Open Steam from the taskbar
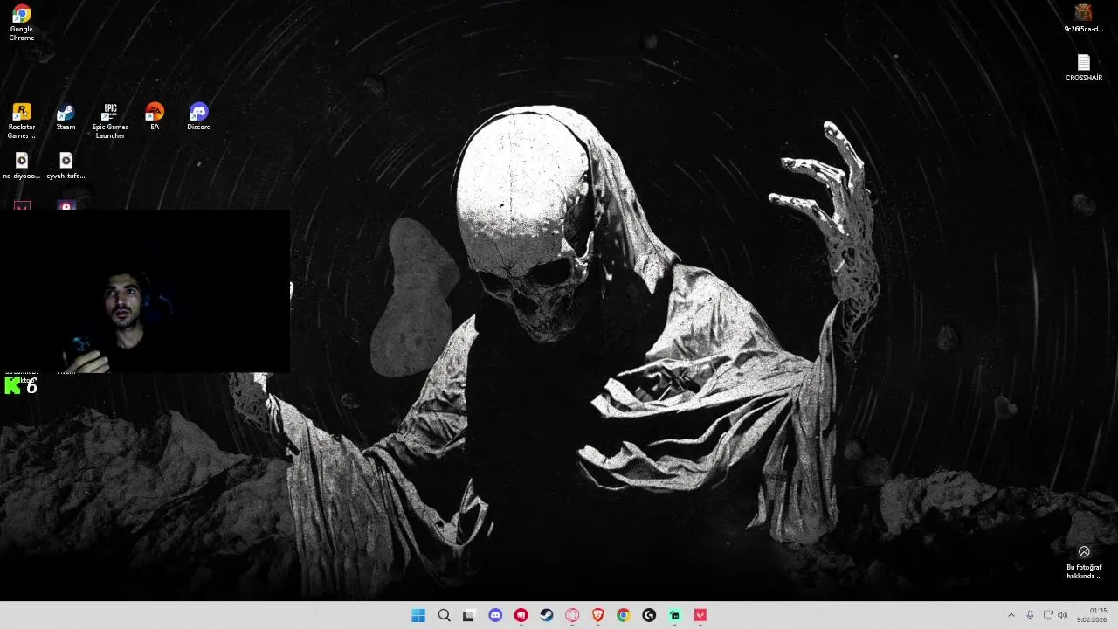 [547, 615]
